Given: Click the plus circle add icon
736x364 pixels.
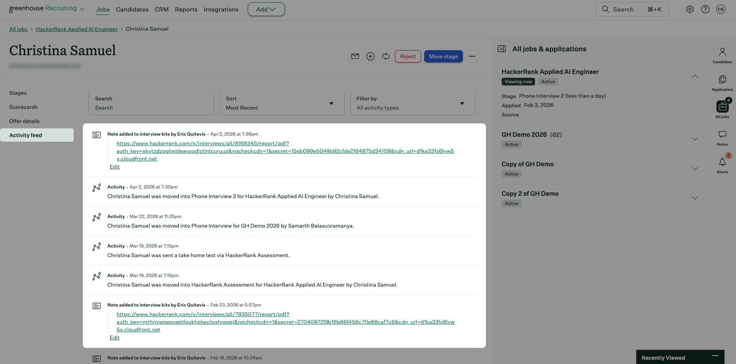Looking at the screenshot, I should point(370,56).
